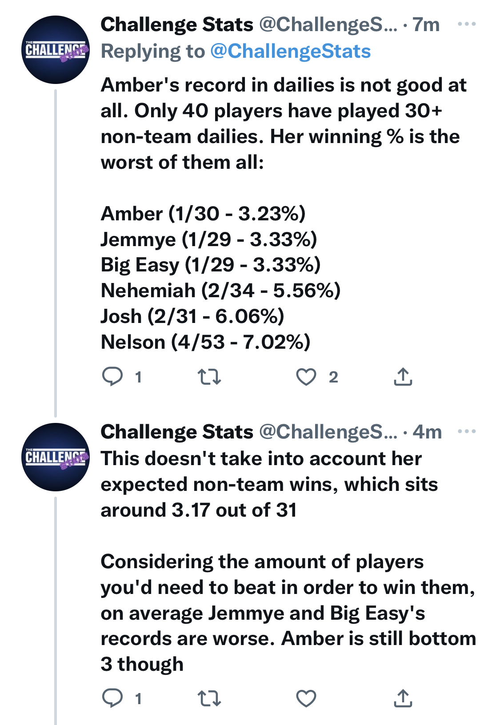Open Challenge Stats profile from first tweet name
The height and width of the screenshot is (725, 500).
pos(177,25)
